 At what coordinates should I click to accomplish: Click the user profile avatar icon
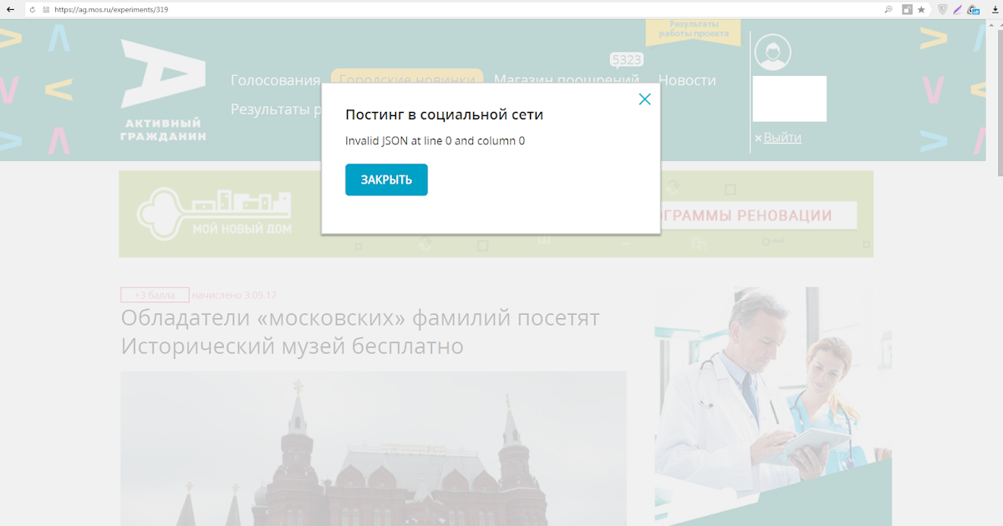click(x=772, y=52)
